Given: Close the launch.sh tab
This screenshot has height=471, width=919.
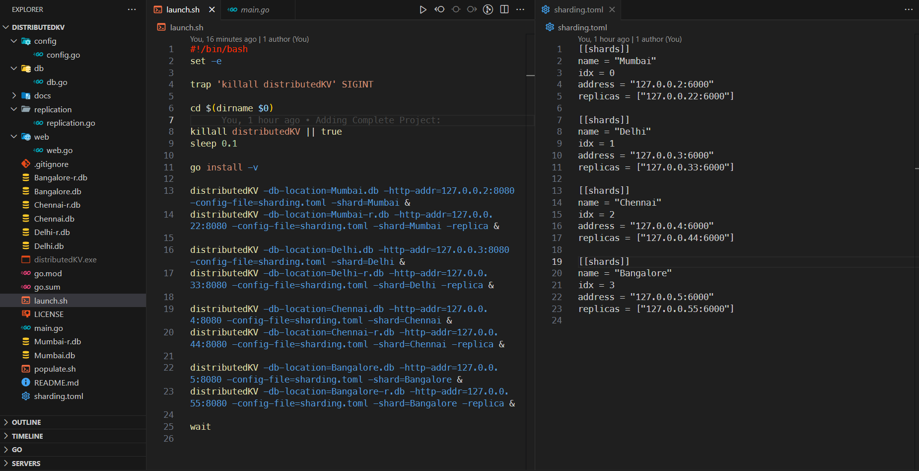Looking at the screenshot, I should pos(212,9).
